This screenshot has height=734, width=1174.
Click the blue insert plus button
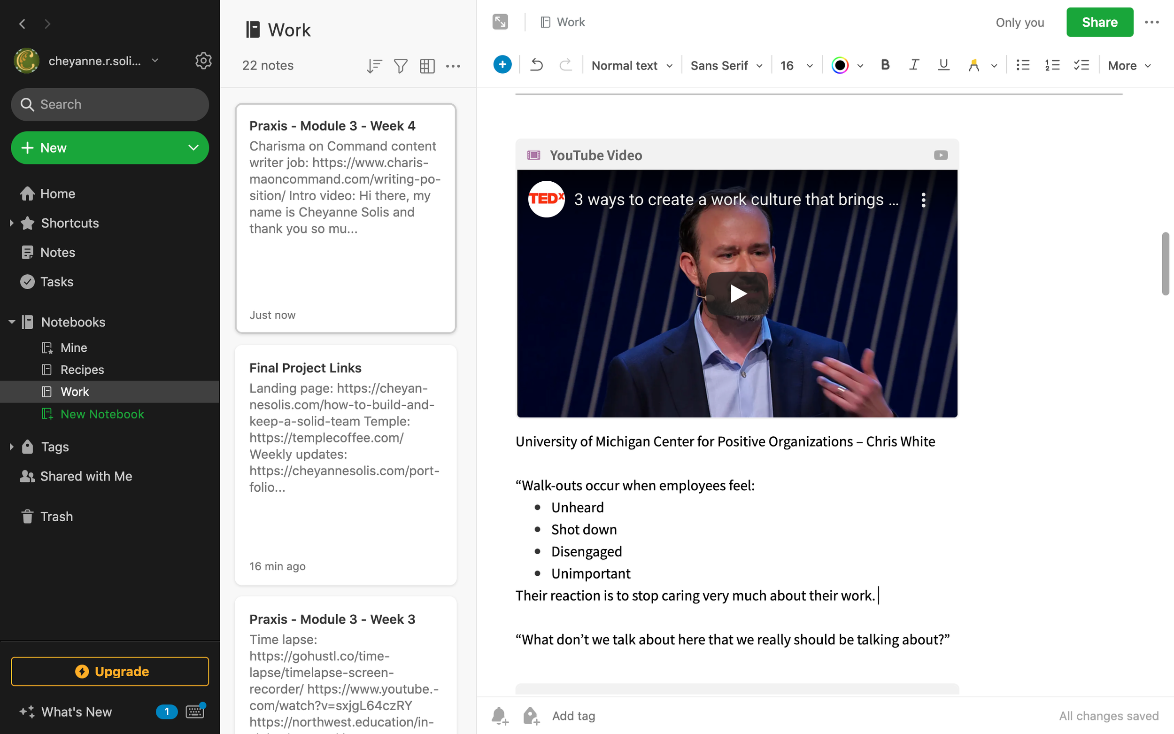click(502, 64)
